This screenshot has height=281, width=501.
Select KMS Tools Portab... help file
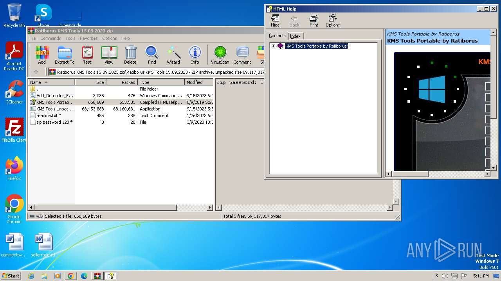(x=121, y=102)
